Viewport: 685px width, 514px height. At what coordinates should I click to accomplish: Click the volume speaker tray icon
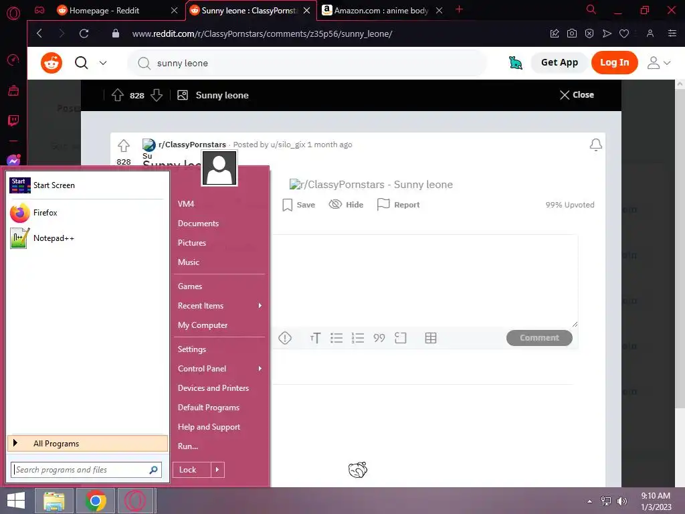(x=622, y=501)
